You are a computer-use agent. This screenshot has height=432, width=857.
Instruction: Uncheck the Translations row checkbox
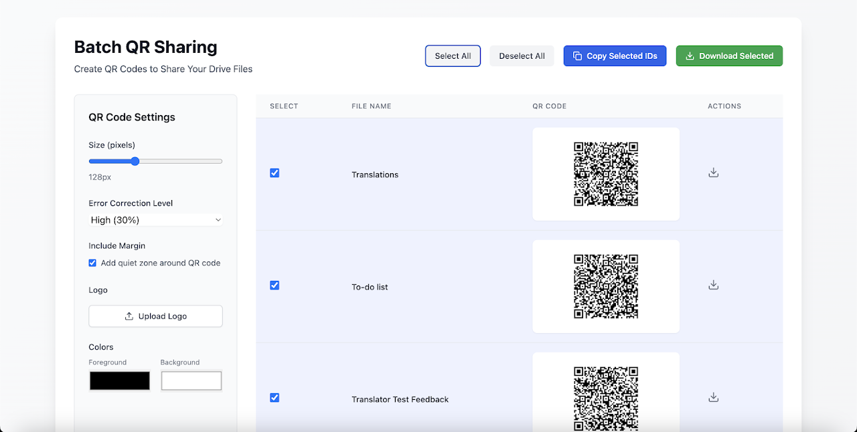click(275, 173)
